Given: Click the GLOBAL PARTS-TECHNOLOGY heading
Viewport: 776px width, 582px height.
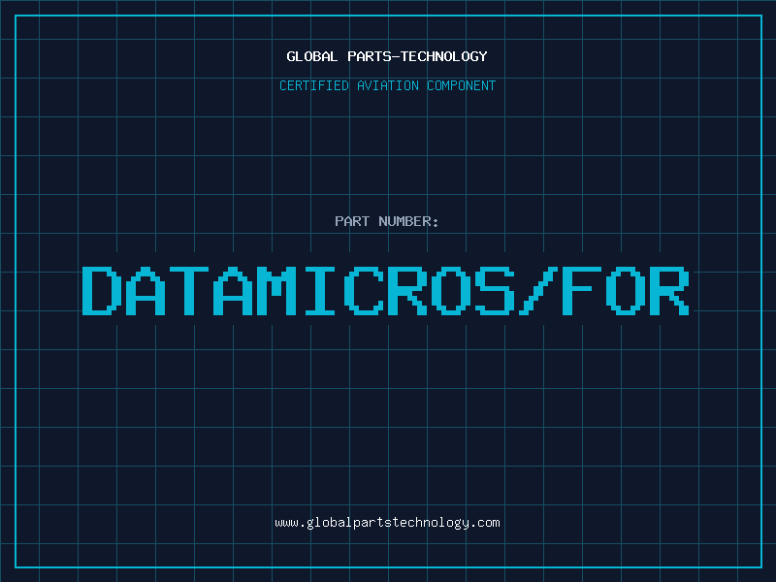Looking at the screenshot, I should pyautogui.click(x=387, y=56).
